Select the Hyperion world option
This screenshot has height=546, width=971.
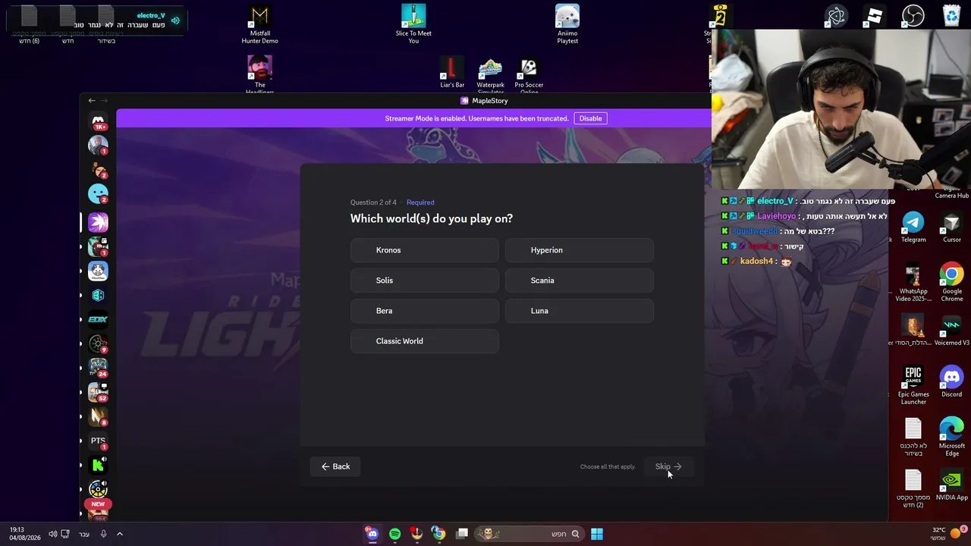pyautogui.click(x=580, y=250)
